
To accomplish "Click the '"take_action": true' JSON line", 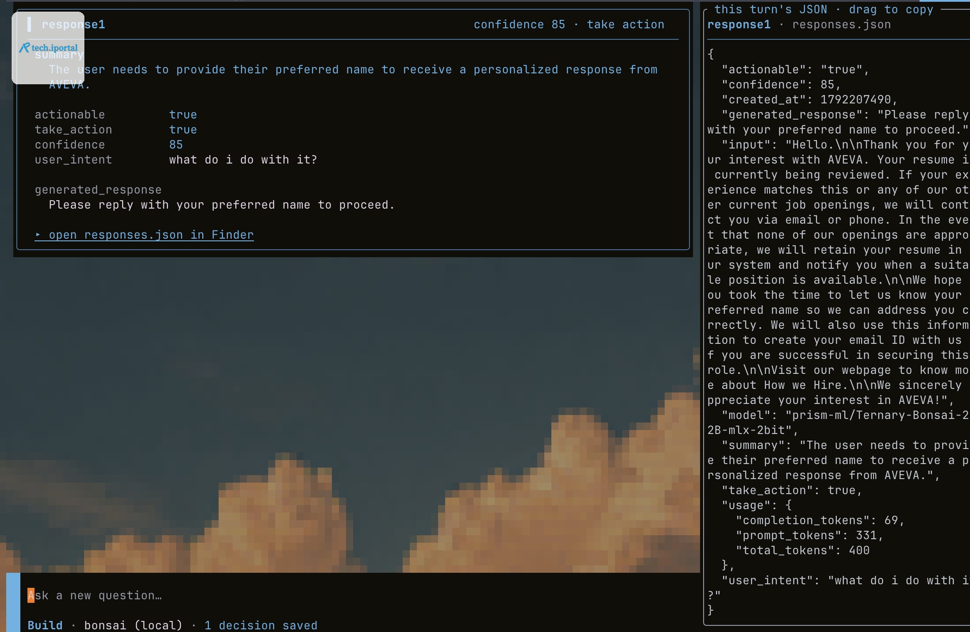I will click(792, 491).
